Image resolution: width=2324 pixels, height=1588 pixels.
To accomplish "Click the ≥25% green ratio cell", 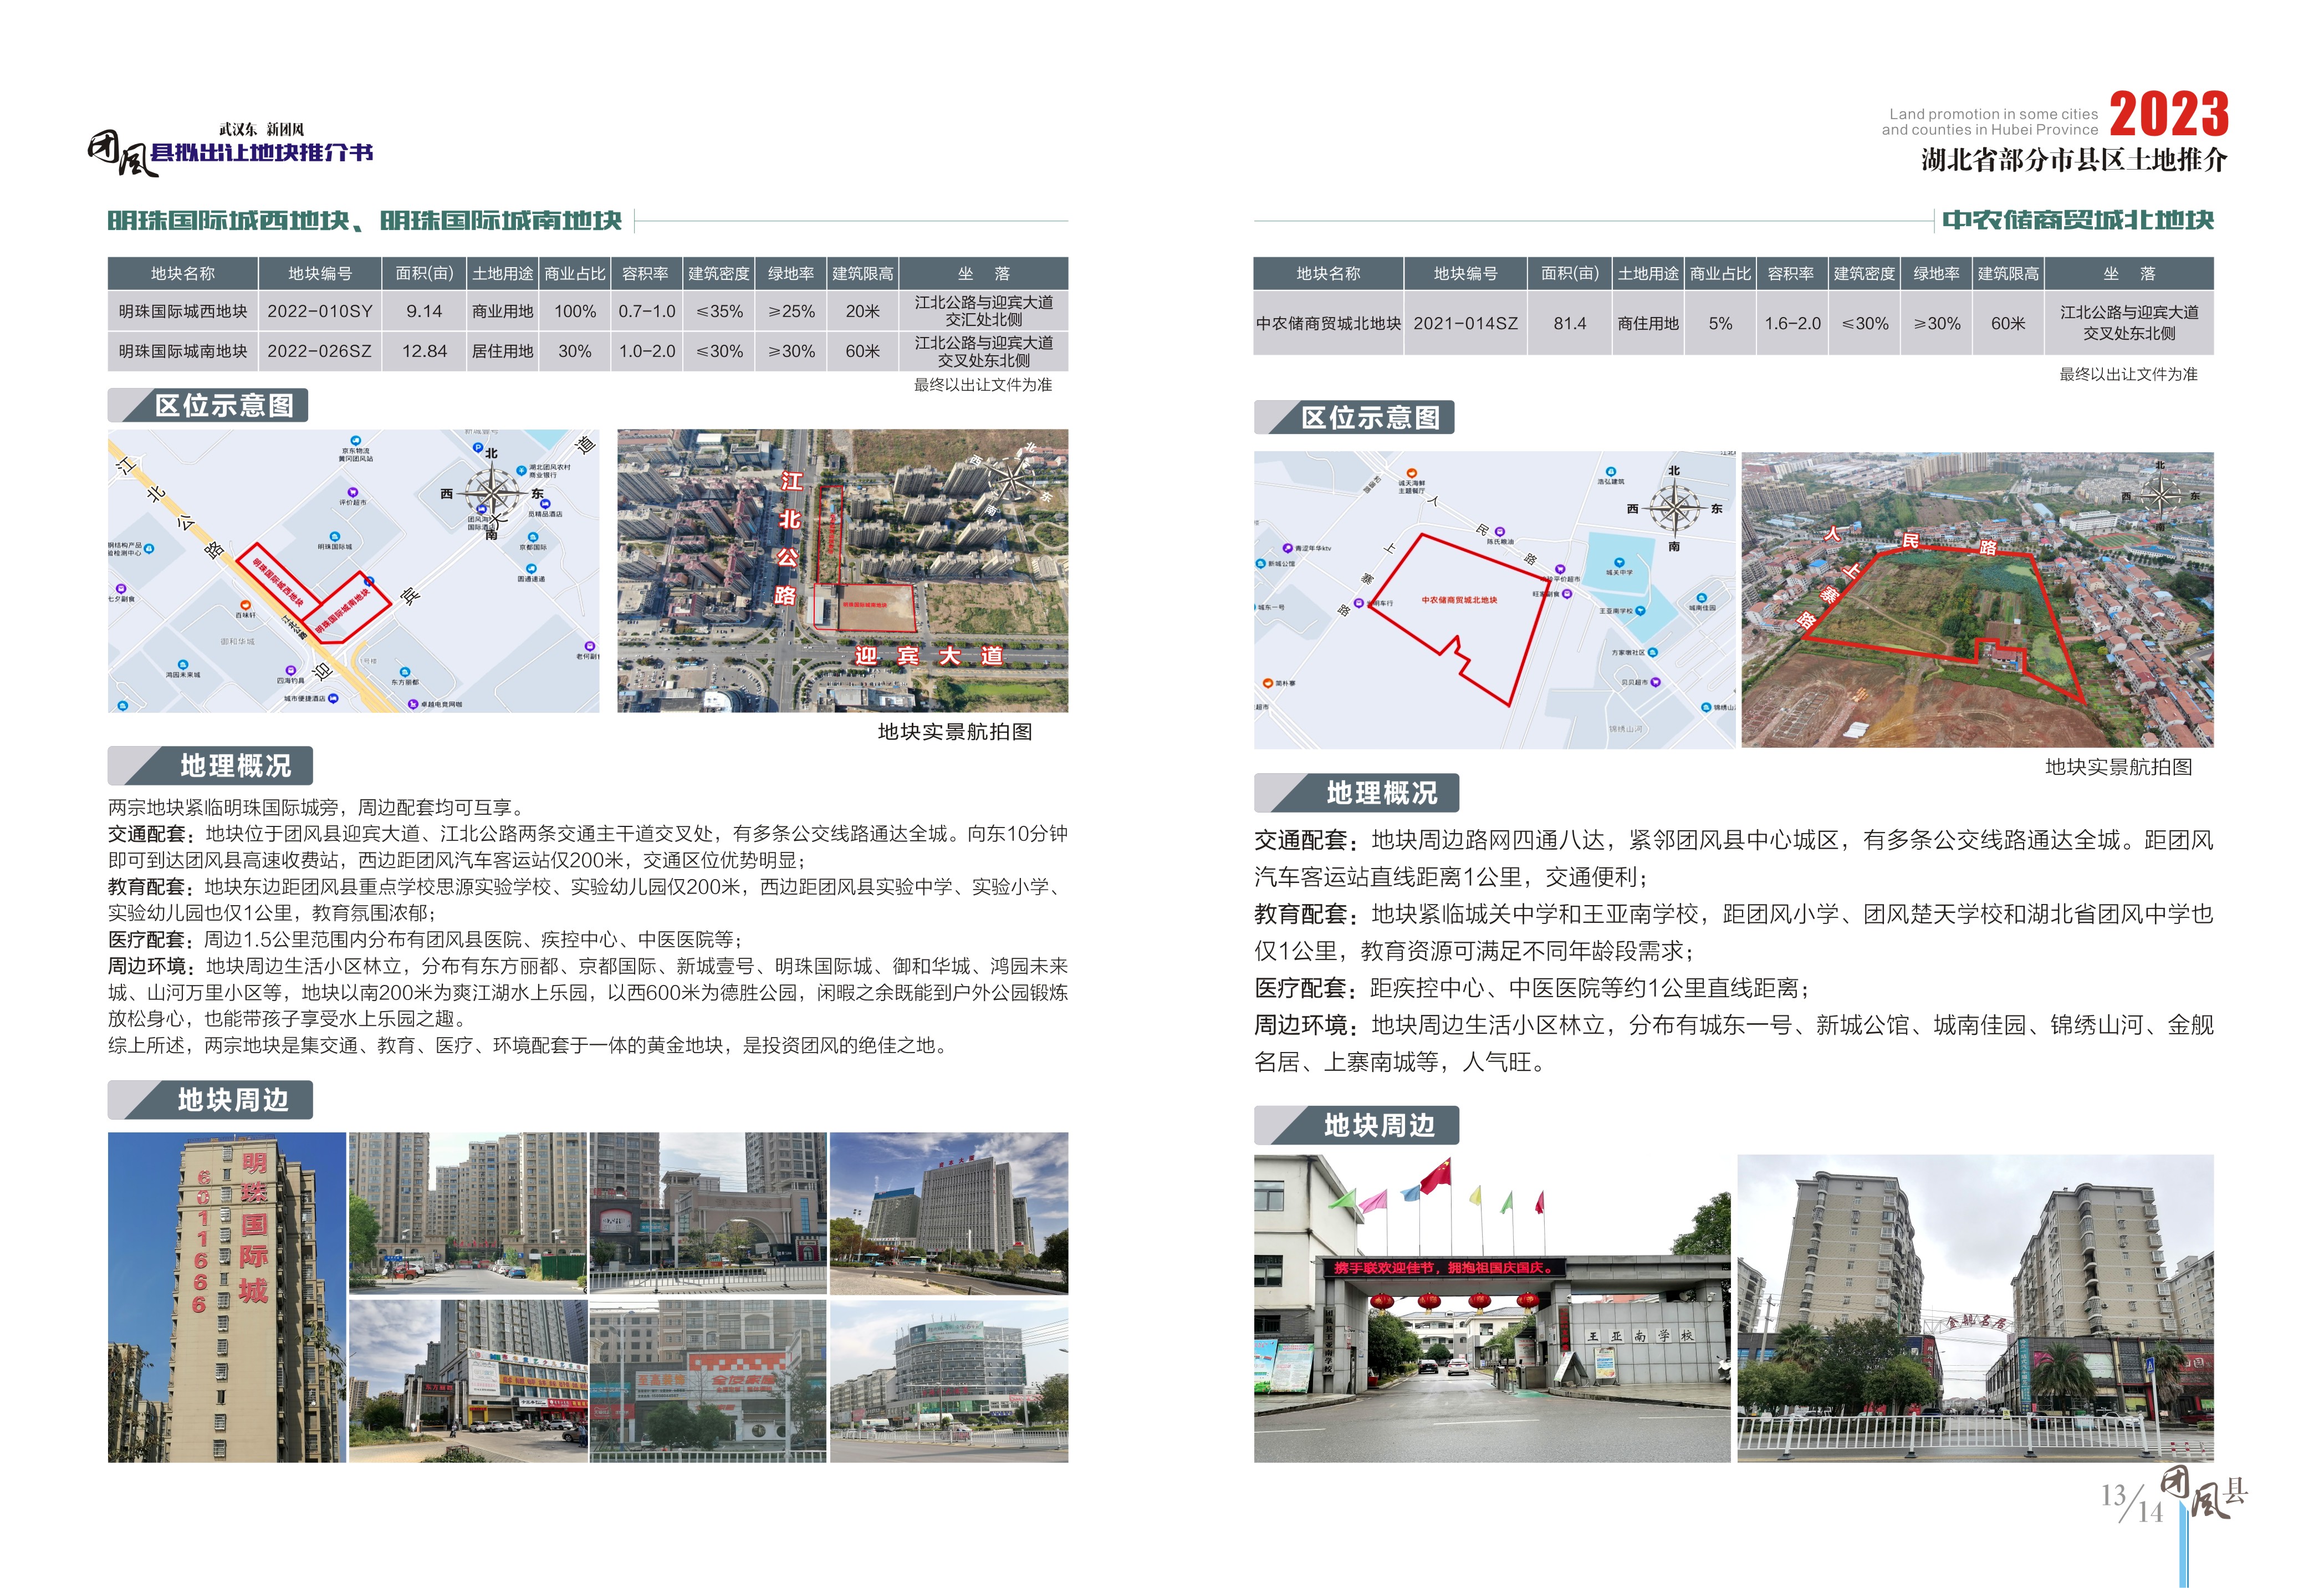I will coord(791,311).
